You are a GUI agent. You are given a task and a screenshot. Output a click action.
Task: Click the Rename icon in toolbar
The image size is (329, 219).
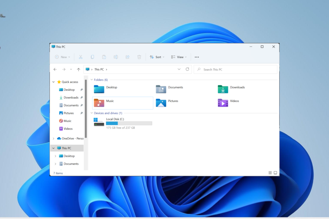coord(115,57)
